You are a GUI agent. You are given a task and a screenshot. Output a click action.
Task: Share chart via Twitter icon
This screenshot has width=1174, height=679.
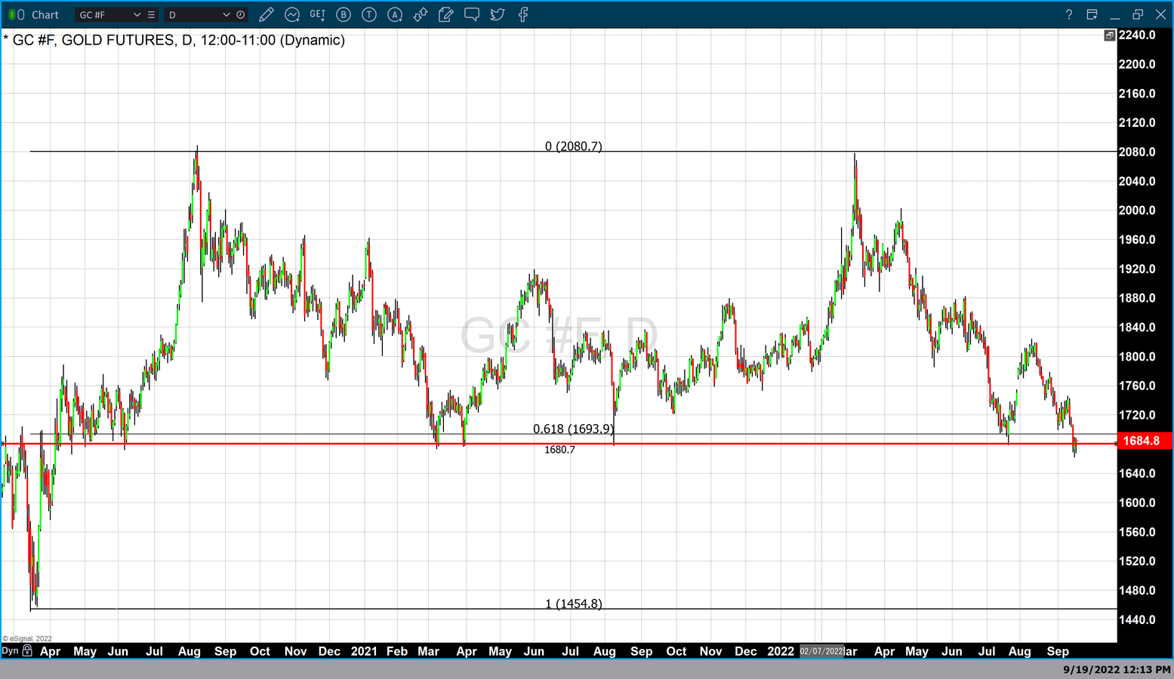tap(498, 14)
